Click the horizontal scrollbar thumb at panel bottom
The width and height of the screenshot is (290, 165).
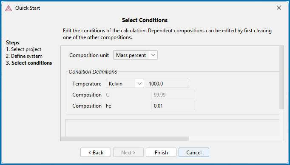(125, 139)
